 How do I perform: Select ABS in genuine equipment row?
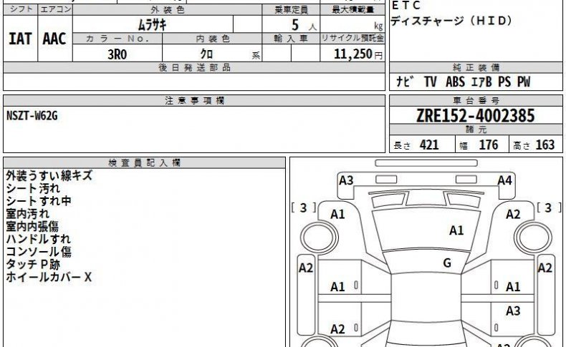pos(455,82)
